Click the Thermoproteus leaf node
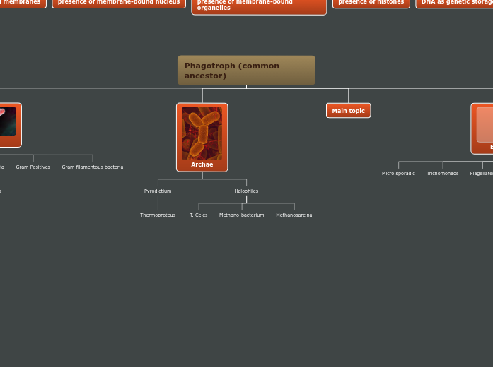Screen dimensions: 493x367 158,215
